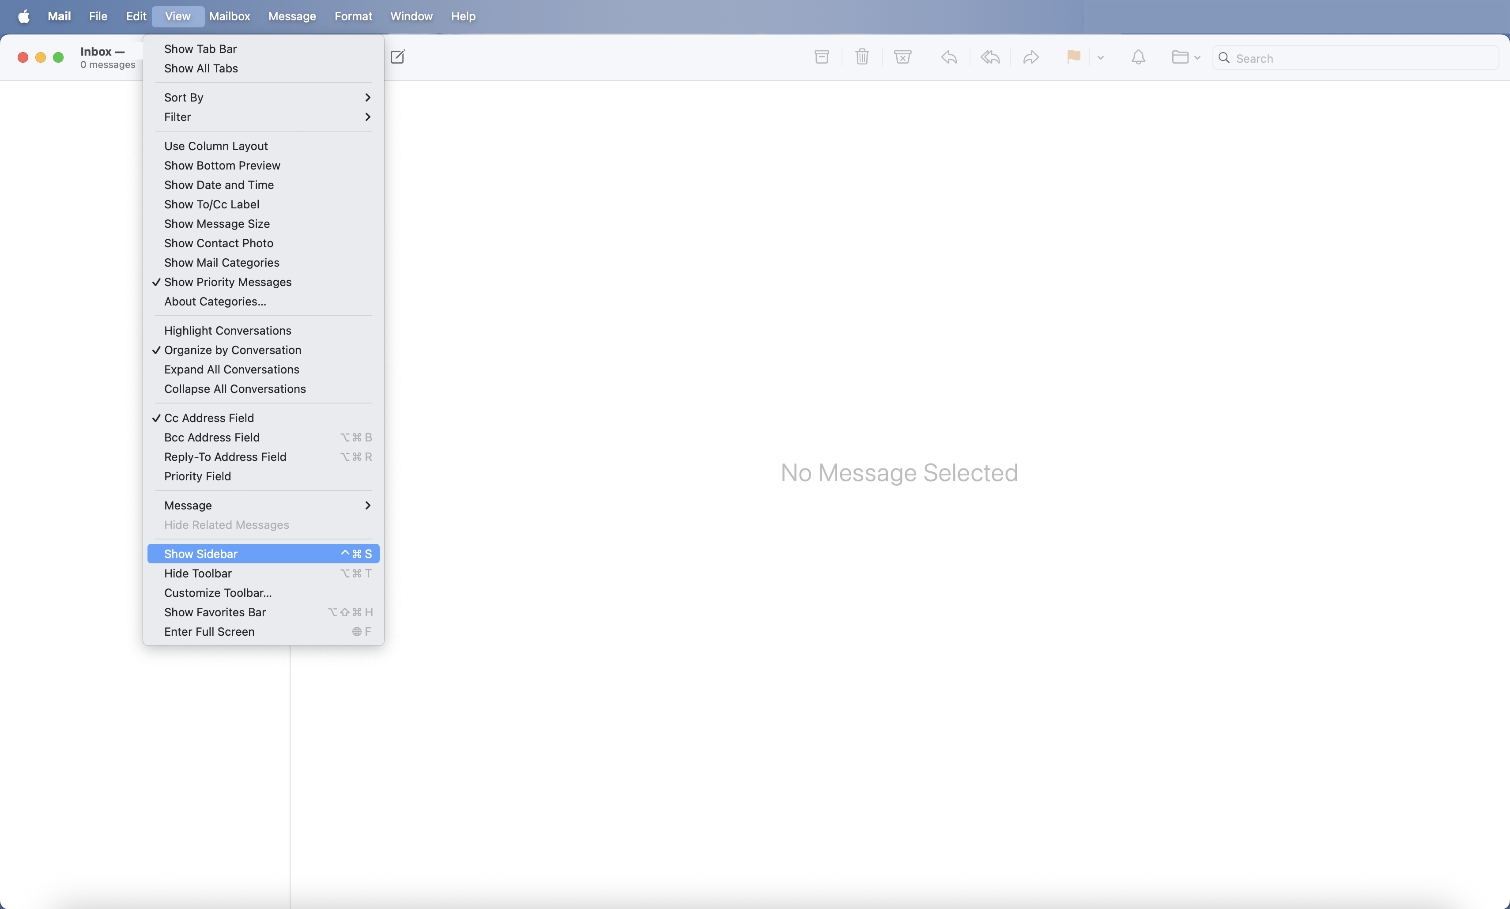
Task: Enable Priority Field
Action: (264, 476)
